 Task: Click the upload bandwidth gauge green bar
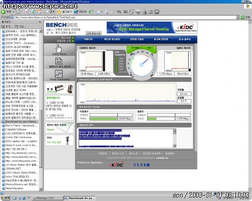(152, 119)
